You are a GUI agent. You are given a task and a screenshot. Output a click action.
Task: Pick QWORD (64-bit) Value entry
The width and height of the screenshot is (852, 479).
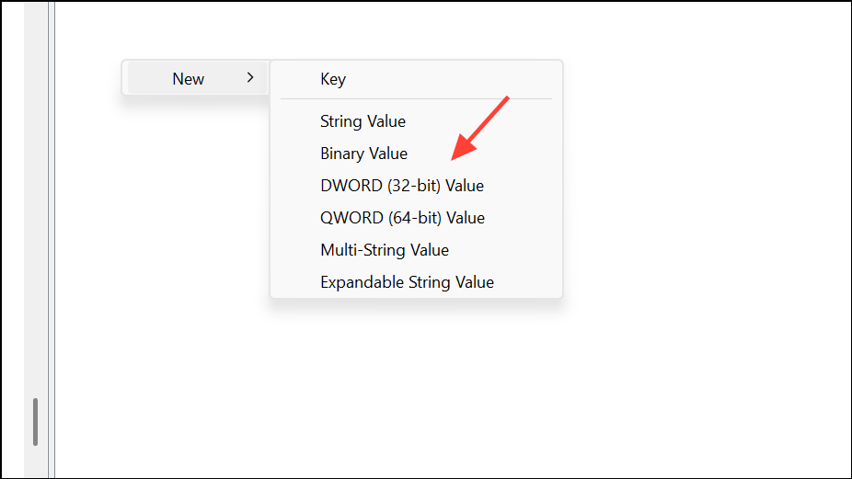(402, 218)
